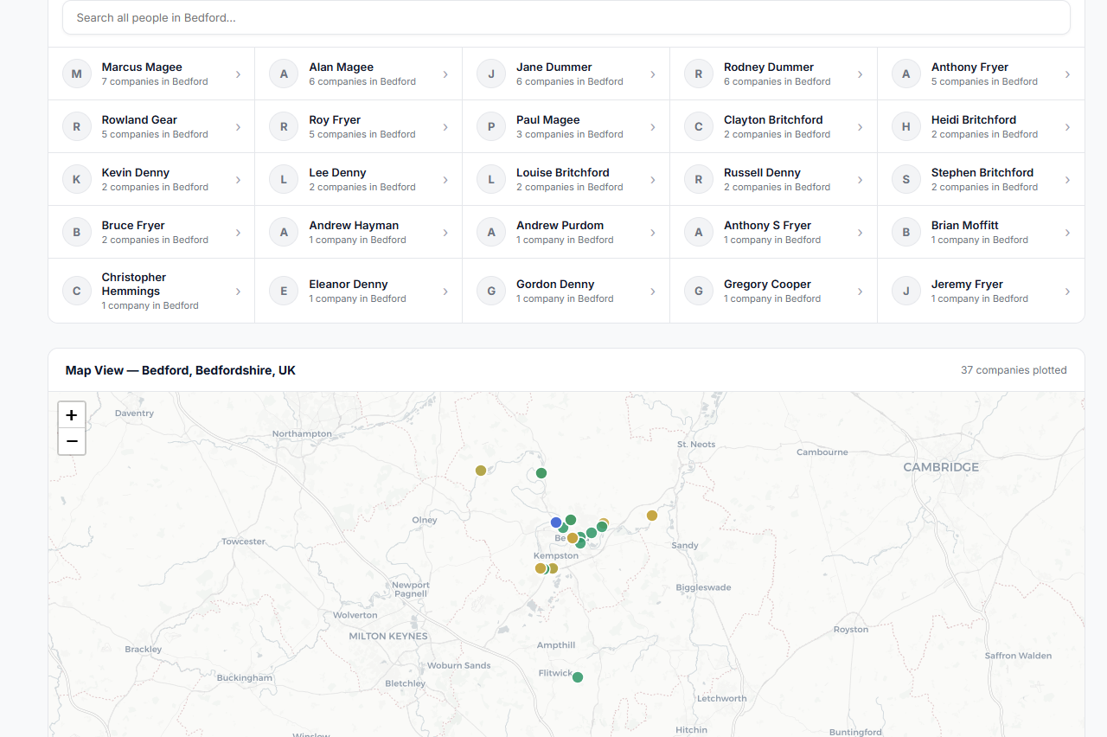The height and width of the screenshot is (737, 1107).
Task: Open Jane Dummer chevron arrow
Action: pos(653,74)
